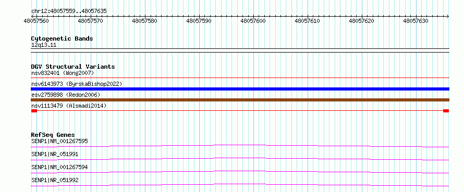Click the brown esv2759898 variant bar
The image size is (464, 192).
(x=240, y=100)
